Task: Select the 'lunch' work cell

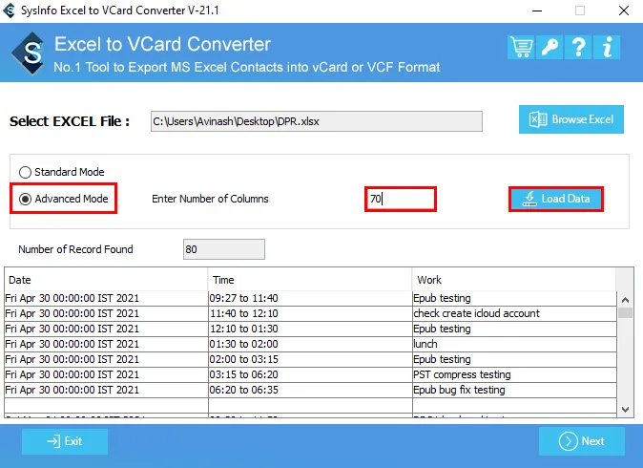Action: [x=514, y=344]
